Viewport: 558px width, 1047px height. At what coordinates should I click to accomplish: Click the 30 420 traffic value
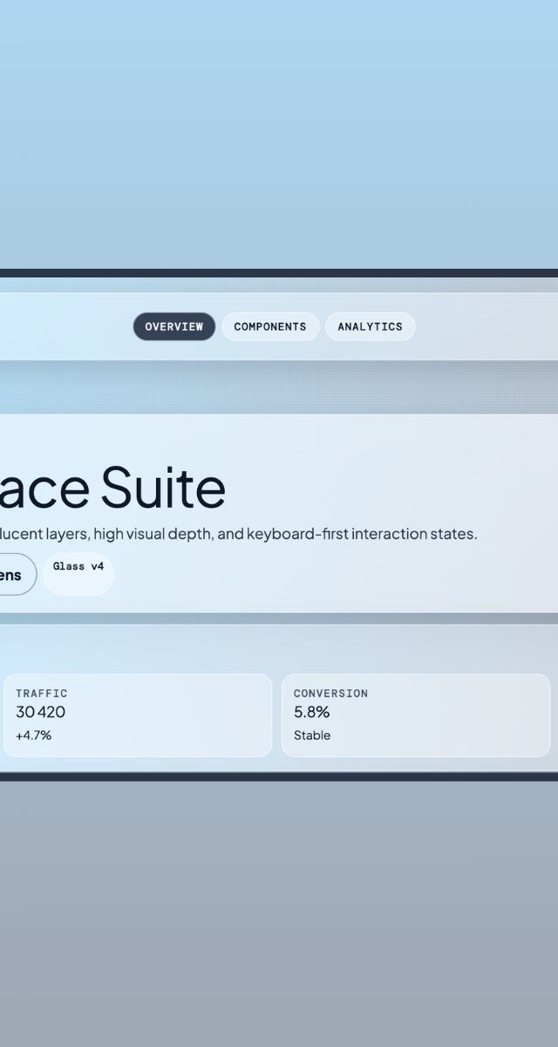tap(40, 712)
